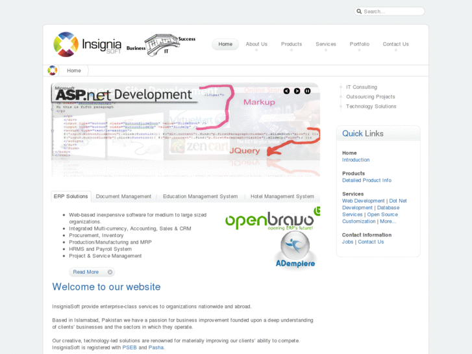Viewport: 472px width, 354px height.
Task: Click the search magnifier icon
Action: (359, 12)
